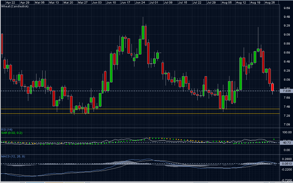Click the -0.2200 MACD scale label
This screenshot has width=293, height=183.
pos(287,169)
